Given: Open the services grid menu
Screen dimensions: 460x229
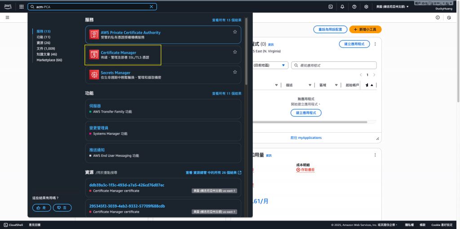Looking at the screenshot, I should [x=22, y=7].
